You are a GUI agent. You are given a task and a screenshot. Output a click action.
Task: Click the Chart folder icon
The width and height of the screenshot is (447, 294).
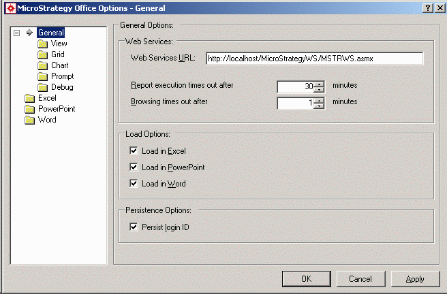point(42,66)
